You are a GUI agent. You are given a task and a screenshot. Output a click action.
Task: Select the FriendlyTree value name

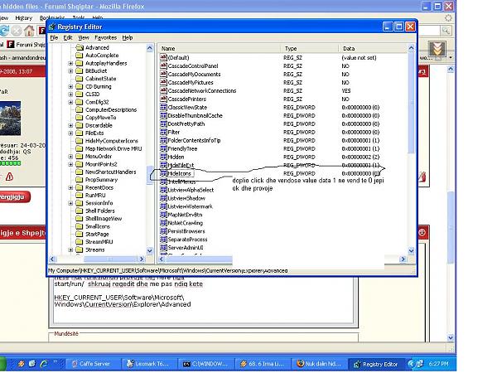tap(182, 148)
